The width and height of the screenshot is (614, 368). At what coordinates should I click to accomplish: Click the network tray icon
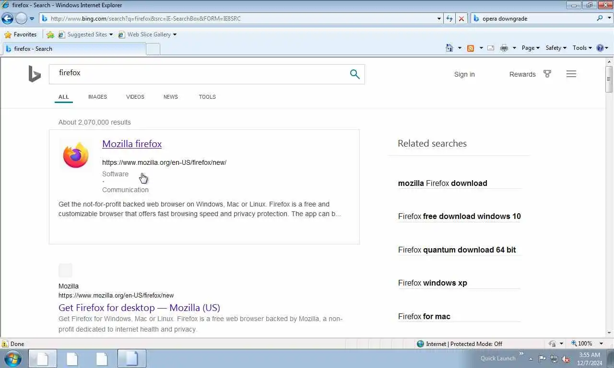pyautogui.click(x=554, y=358)
